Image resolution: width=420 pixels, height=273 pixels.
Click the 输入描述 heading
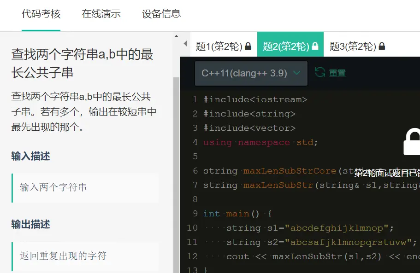[x=30, y=156]
